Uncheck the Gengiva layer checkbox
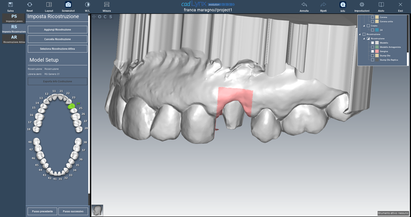The width and height of the screenshot is (411, 217). coord(372,51)
